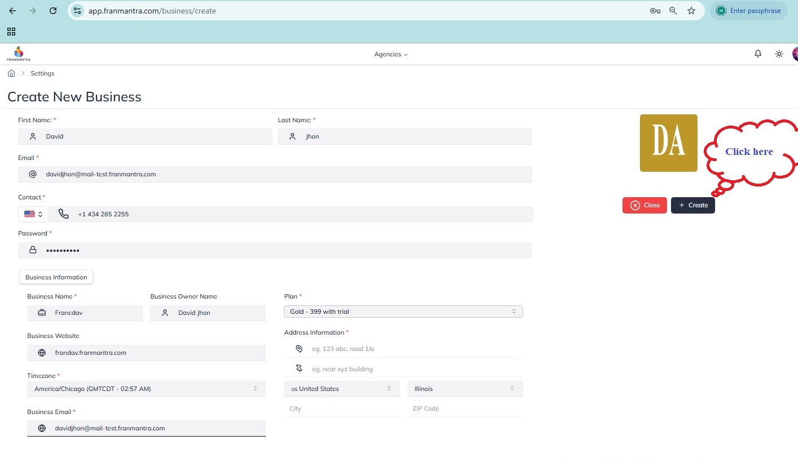
Task: Expand the Timezone America/Chicago dropdown
Action: [146, 389]
